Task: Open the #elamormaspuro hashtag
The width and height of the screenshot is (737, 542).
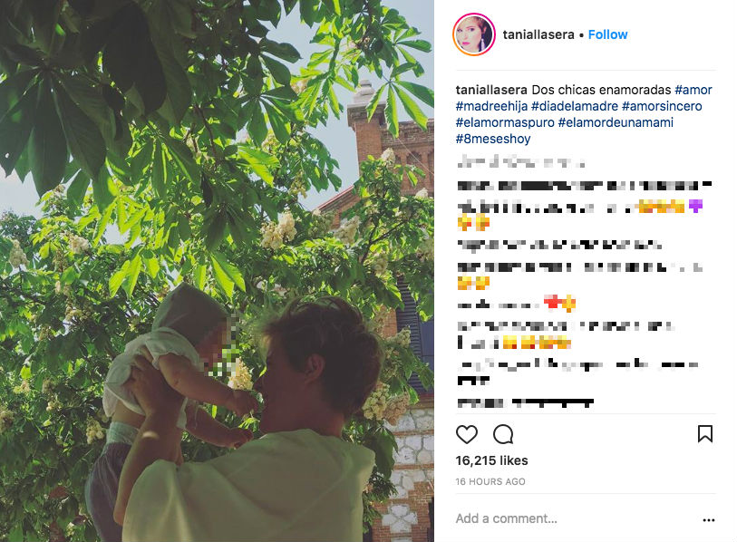Action: [505, 122]
